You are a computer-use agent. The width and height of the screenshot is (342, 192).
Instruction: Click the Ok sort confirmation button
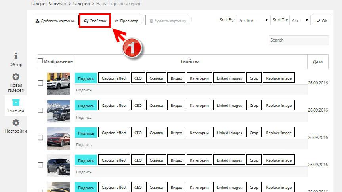[321, 21]
